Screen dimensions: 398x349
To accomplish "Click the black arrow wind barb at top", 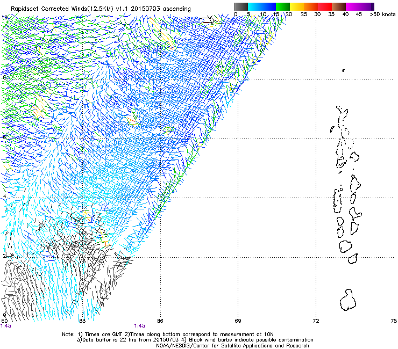I will (x=210, y=19).
